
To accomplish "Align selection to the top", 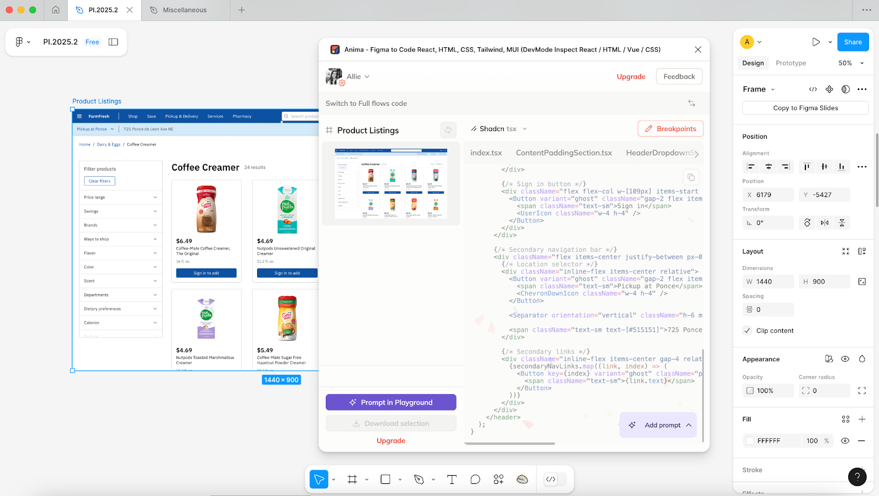I will click(x=806, y=167).
